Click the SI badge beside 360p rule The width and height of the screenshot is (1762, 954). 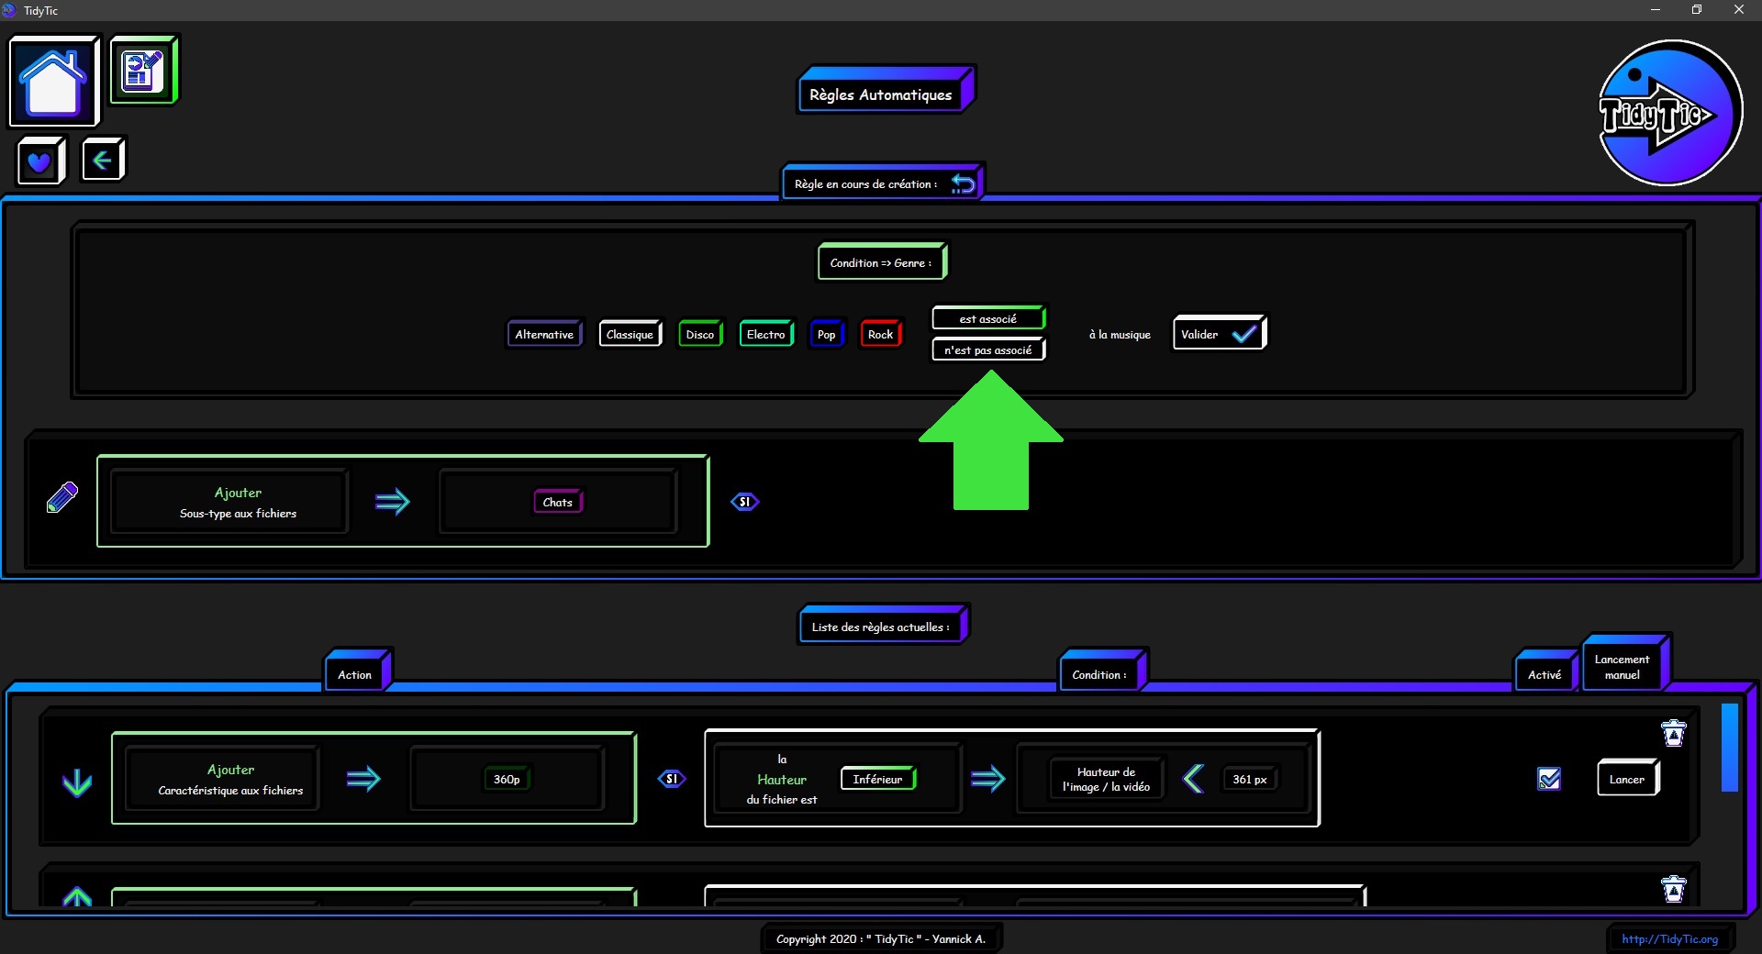(x=672, y=779)
